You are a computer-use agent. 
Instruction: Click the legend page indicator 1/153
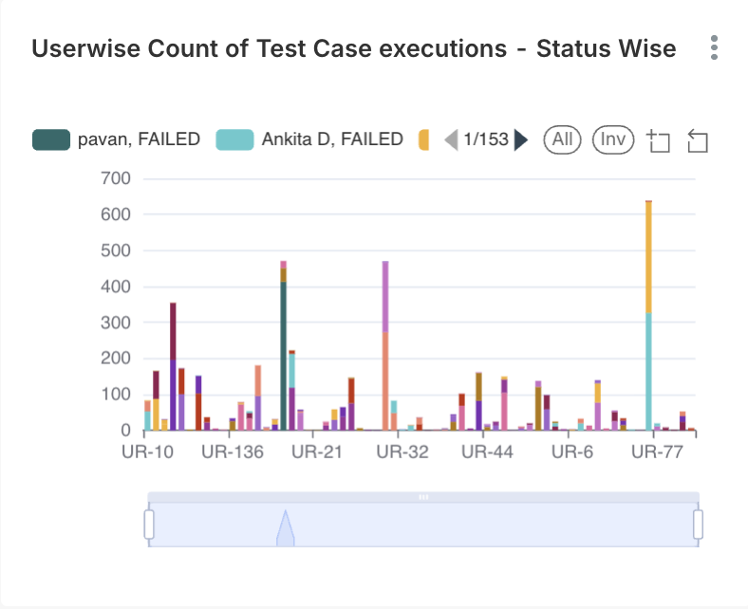(486, 140)
